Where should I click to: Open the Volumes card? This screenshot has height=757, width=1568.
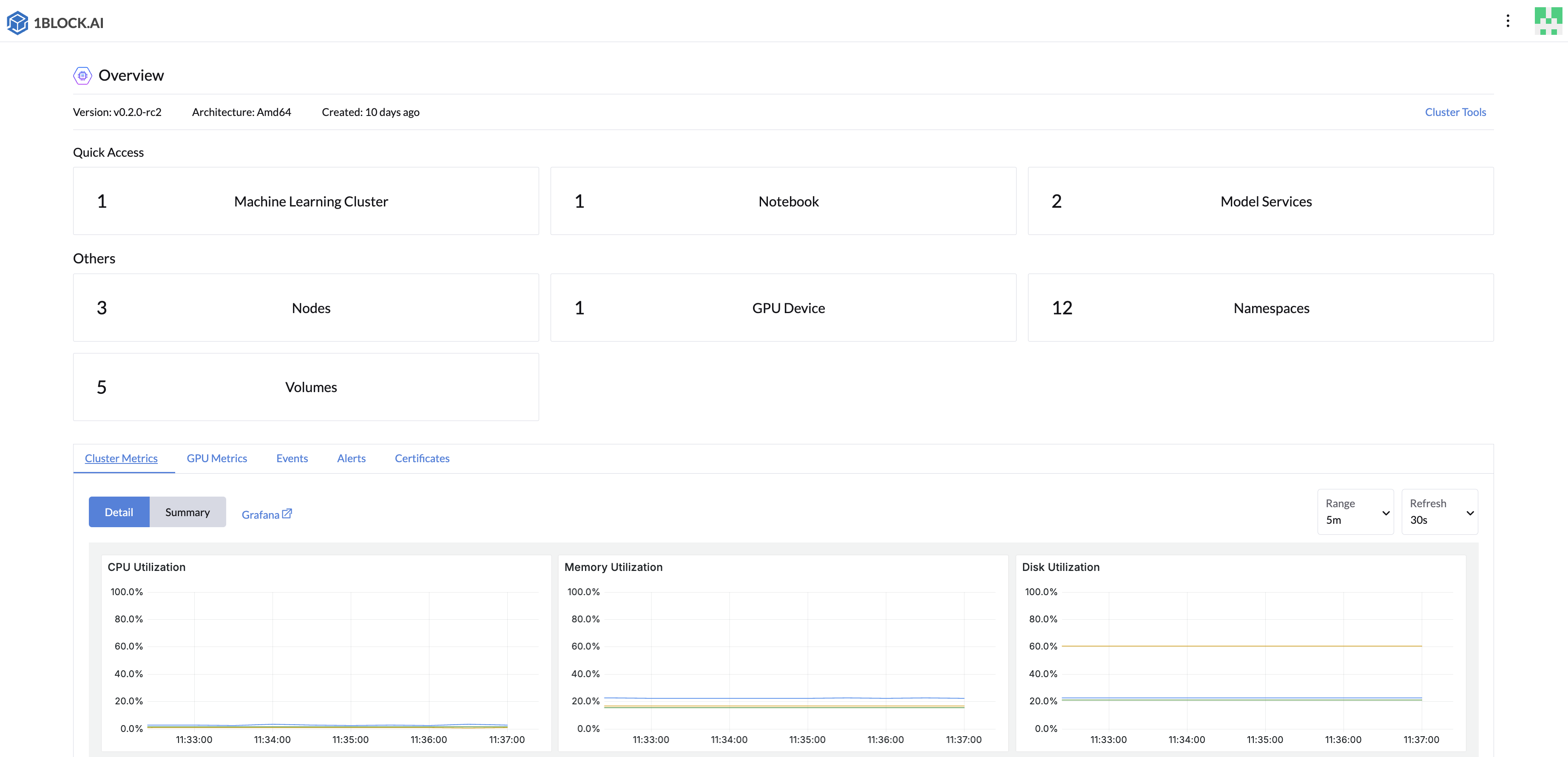pyautogui.click(x=306, y=387)
